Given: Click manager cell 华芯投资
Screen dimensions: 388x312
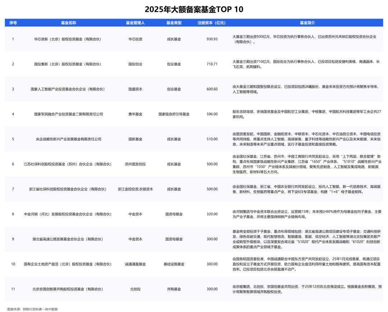Looking at the screenshot, I should coord(135,39).
